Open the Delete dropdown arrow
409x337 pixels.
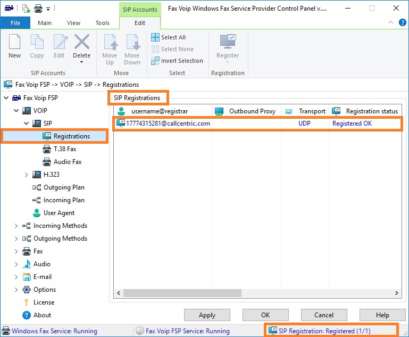82,62
